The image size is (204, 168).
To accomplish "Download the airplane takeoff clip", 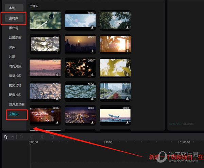I will pos(128,122).
